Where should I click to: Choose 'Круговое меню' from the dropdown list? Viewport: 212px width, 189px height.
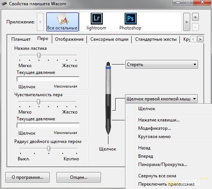click(154, 137)
